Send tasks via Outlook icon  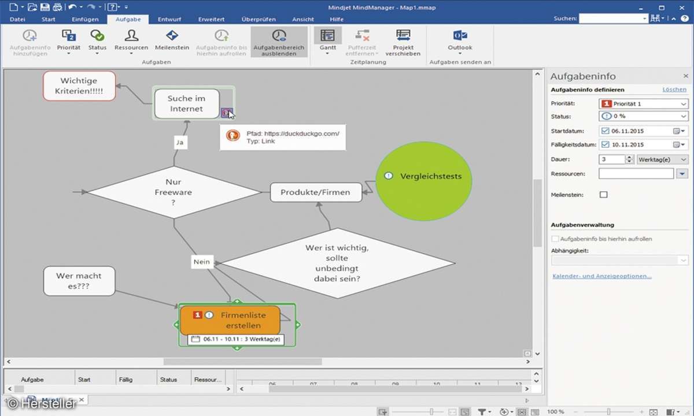[x=460, y=36]
